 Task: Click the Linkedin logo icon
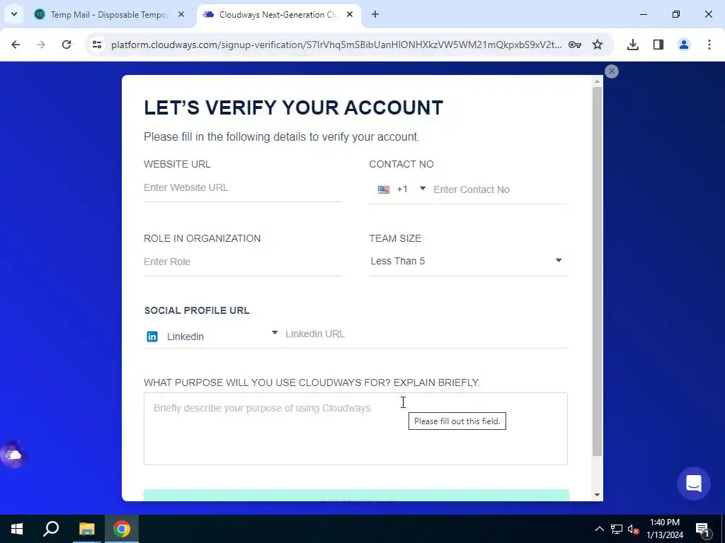(x=152, y=337)
